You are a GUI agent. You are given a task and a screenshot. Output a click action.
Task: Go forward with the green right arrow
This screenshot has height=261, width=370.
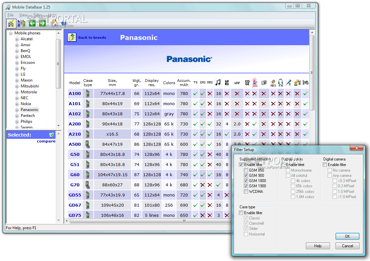pyautogui.click(x=42, y=23)
